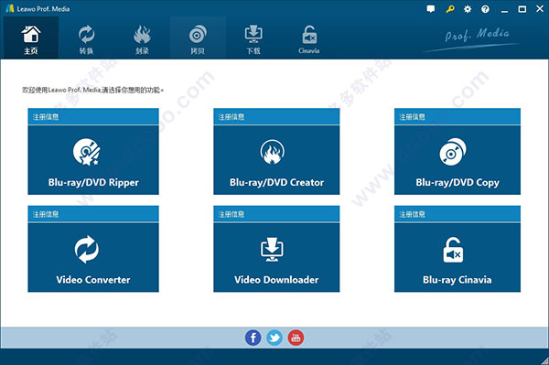Maximize the Leawo Prof. Media window
Image resolution: width=549 pixels, height=365 pixels.
[x=522, y=9]
